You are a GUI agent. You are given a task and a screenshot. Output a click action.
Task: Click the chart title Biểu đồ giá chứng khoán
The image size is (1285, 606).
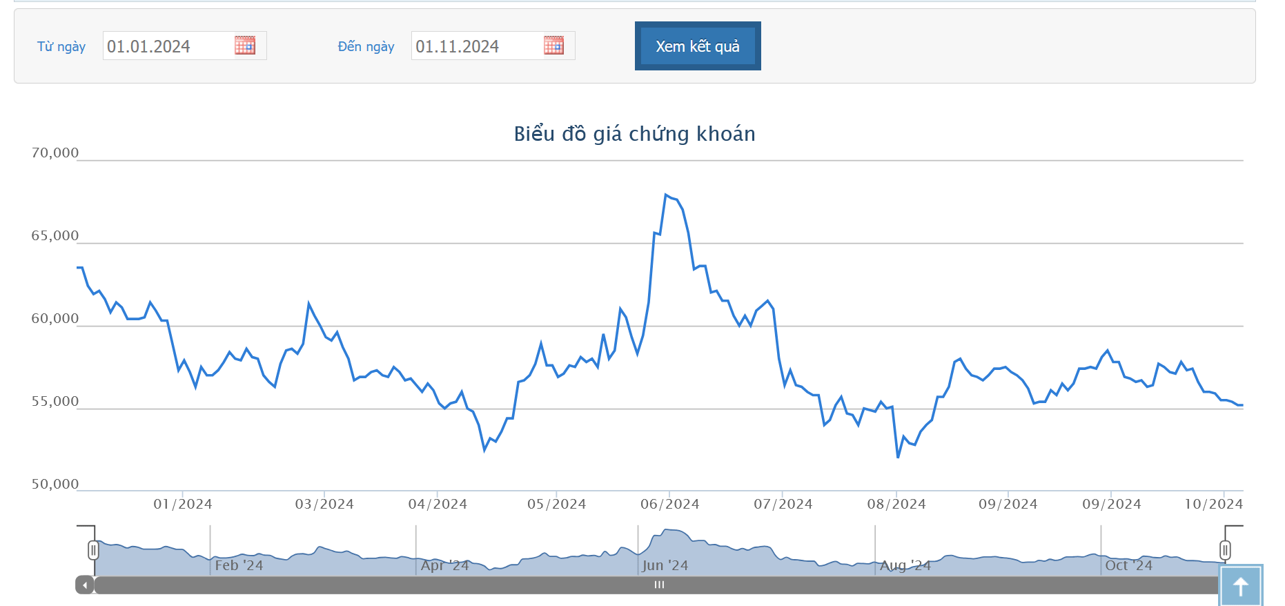pos(635,133)
